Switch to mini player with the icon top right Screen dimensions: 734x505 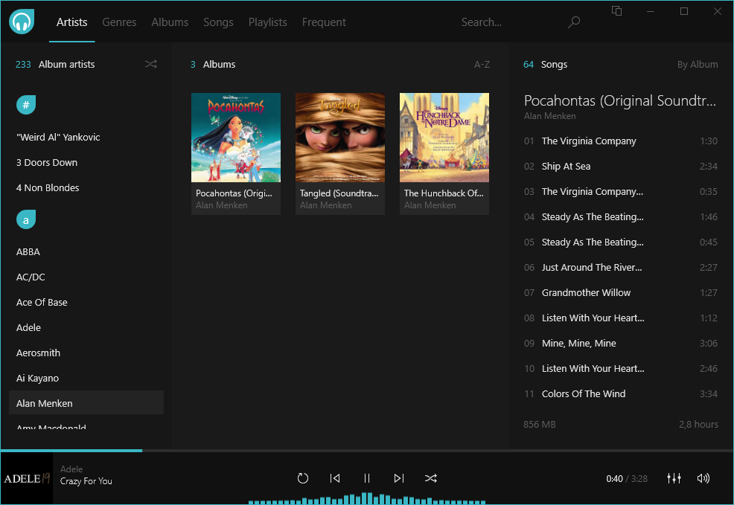(616, 12)
